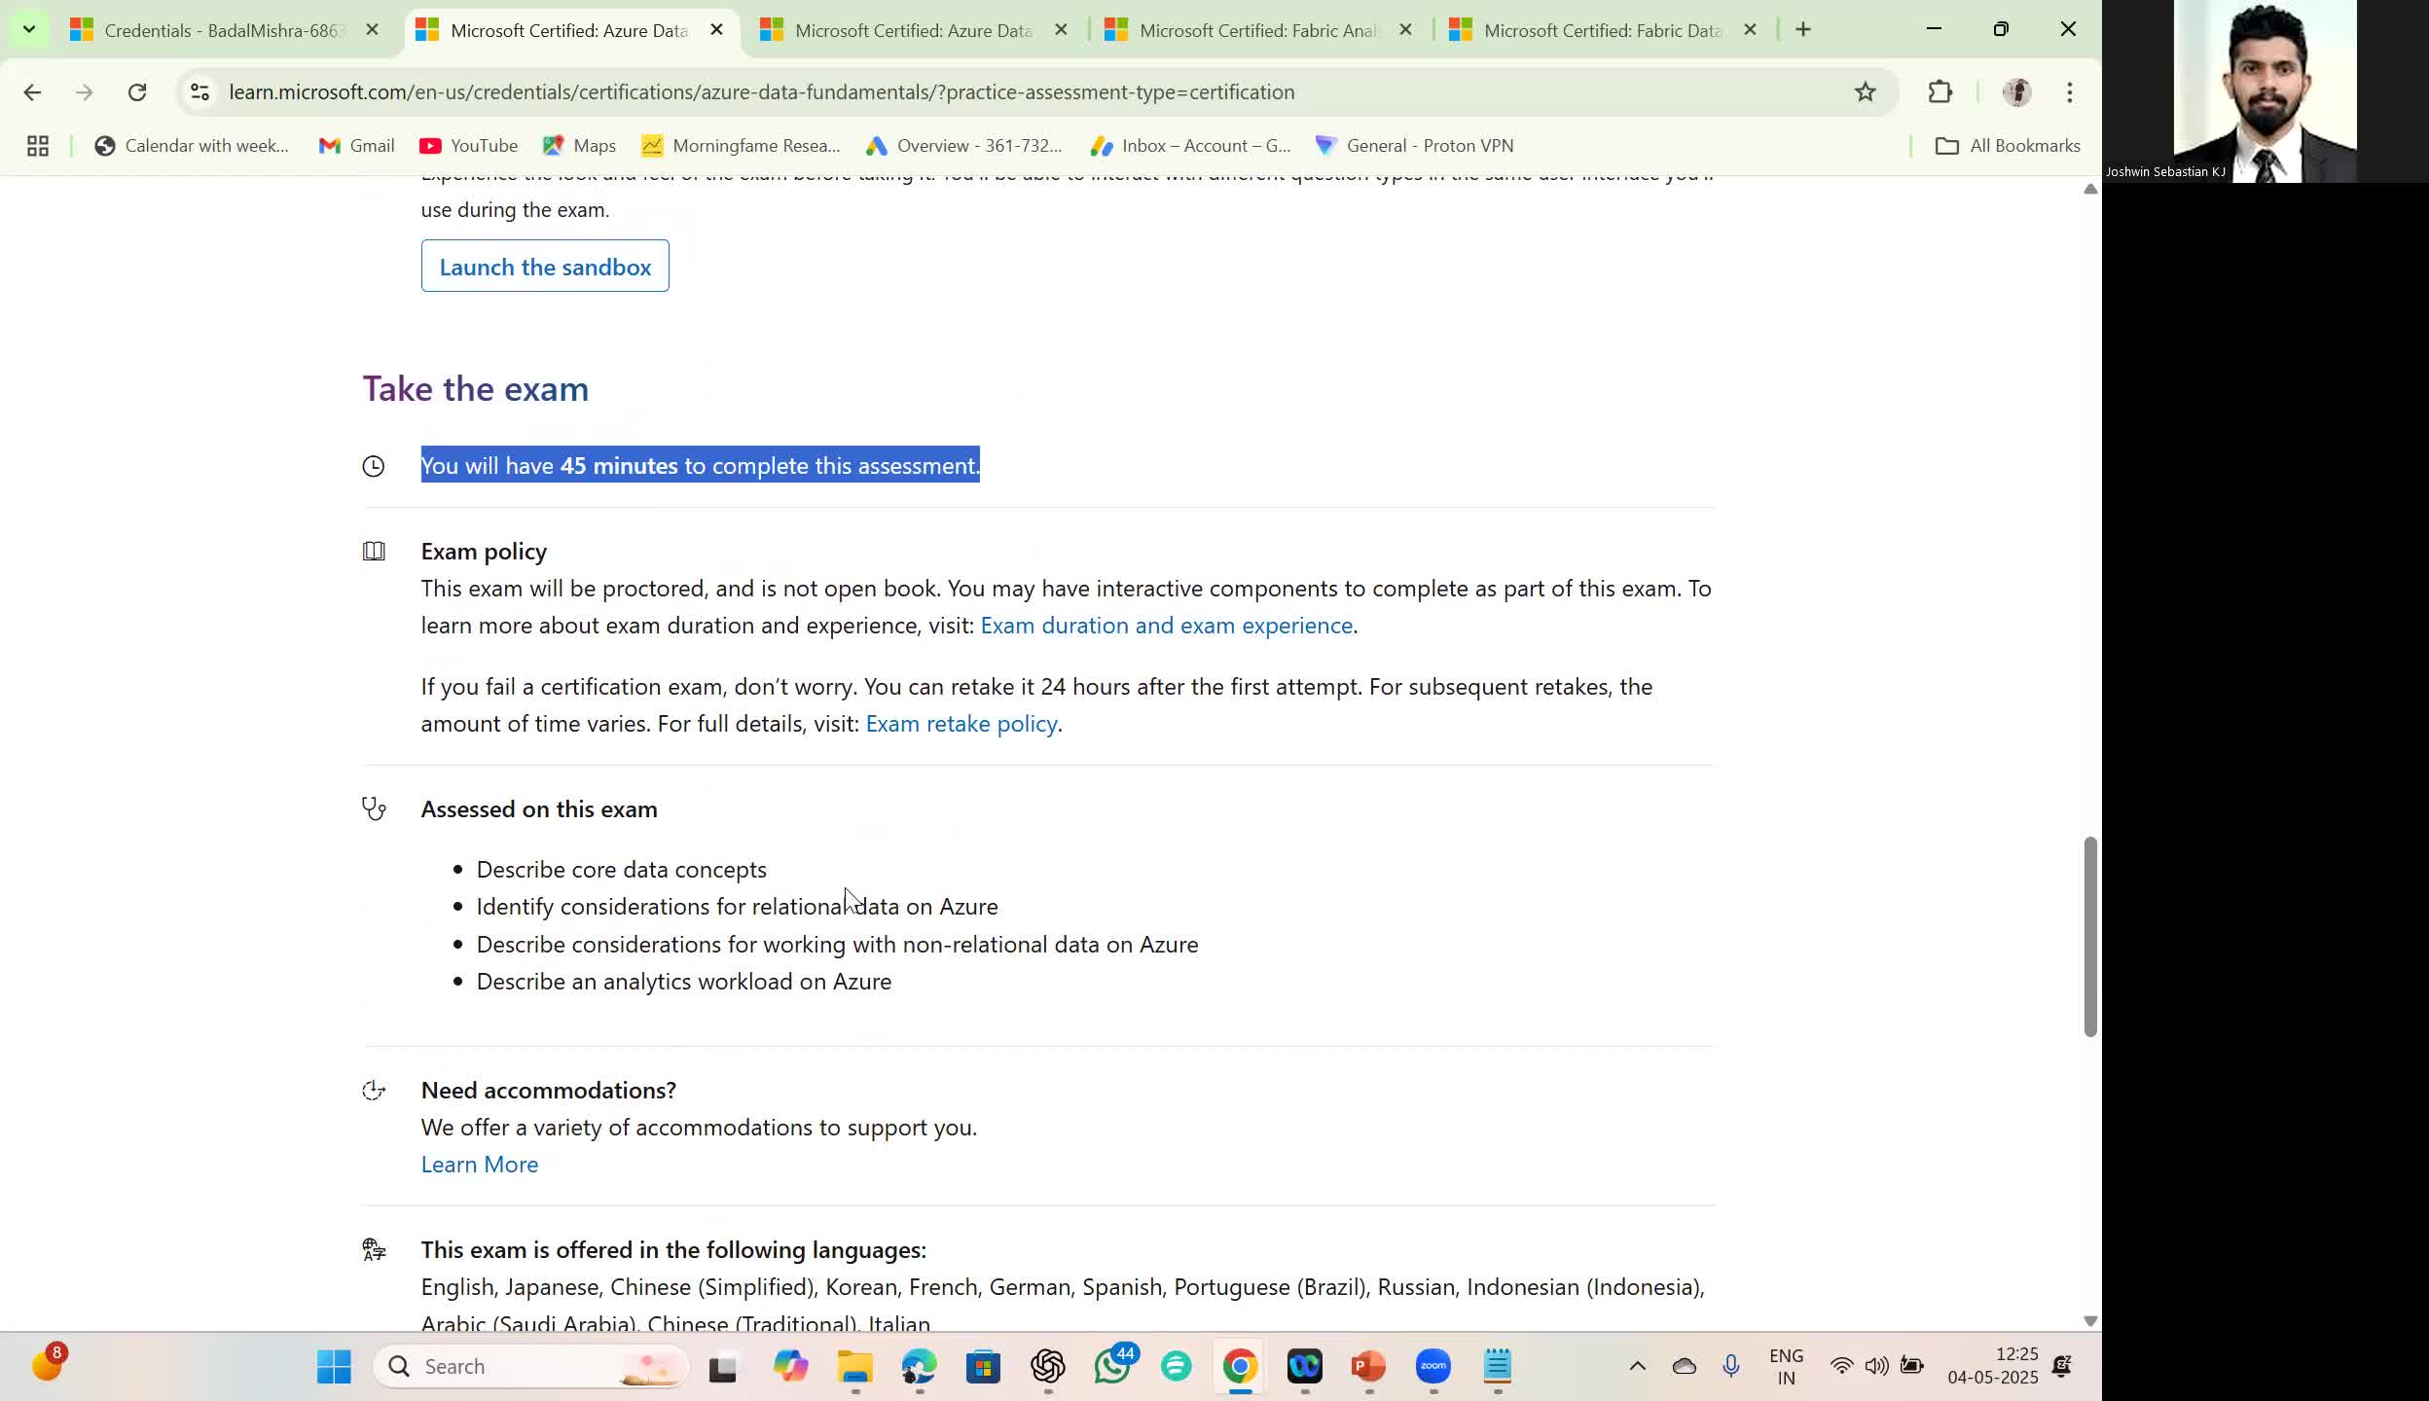This screenshot has width=2429, height=1401.
Task: Bookmark this page with star icon
Action: pos(1865,92)
